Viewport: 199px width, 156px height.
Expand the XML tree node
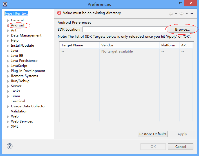[x=8, y=127]
